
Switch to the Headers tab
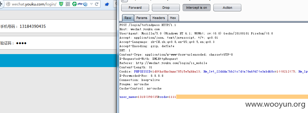pyautogui.click(x=159, y=18)
